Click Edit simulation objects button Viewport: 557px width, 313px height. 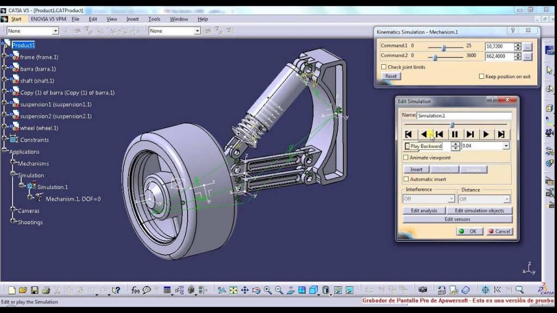[479, 210]
